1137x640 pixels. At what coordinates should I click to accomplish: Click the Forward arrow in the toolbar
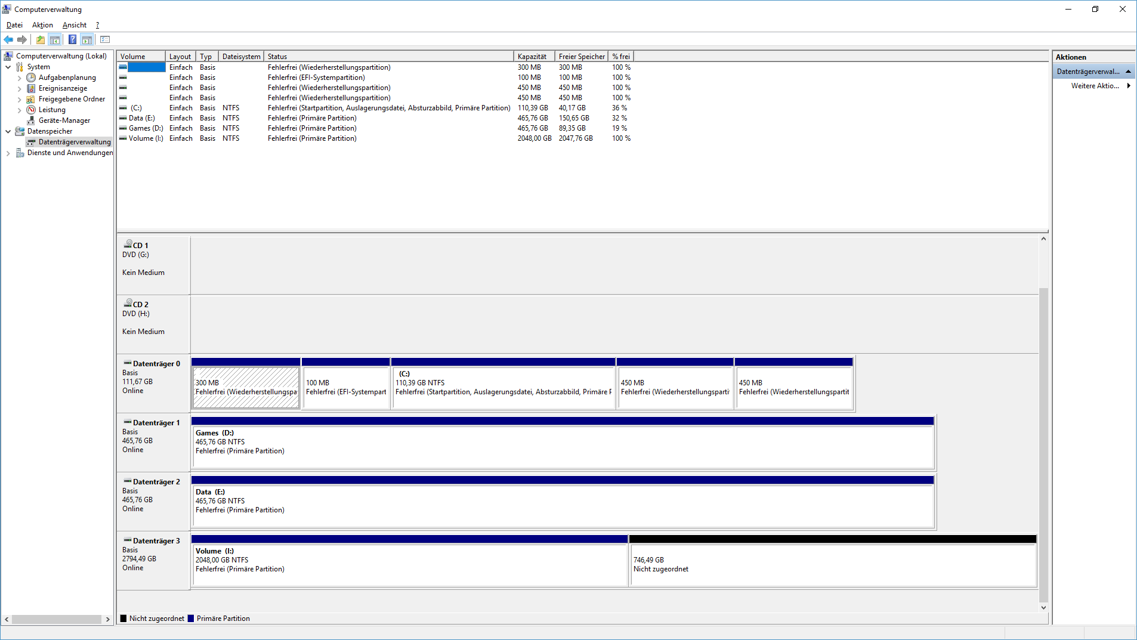tap(22, 39)
